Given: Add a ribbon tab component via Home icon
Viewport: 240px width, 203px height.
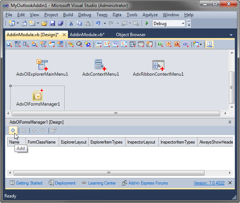Looking at the screenshot, I should pyautogui.click(x=99, y=44).
